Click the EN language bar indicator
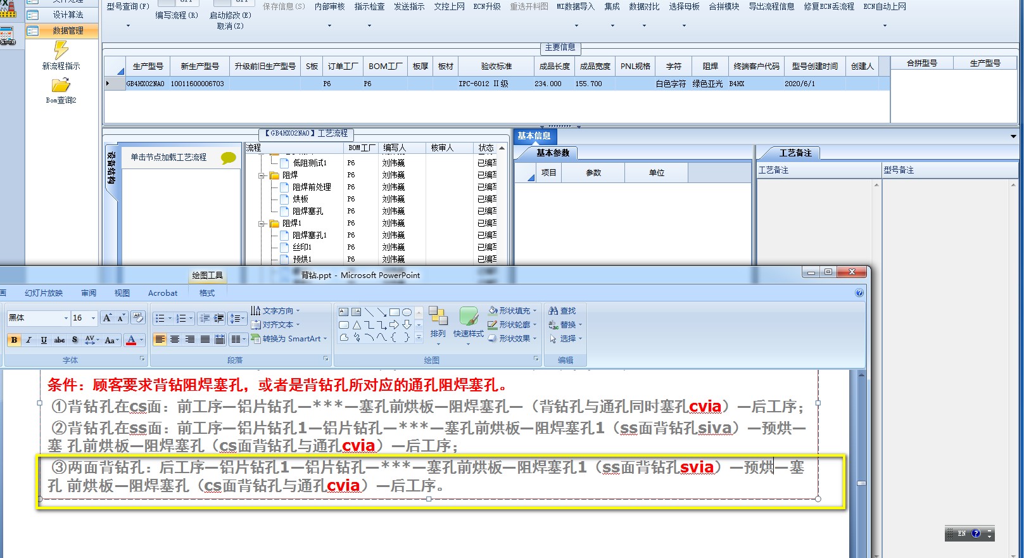The height and width of the screenshot is (558, 1024). point(961,534)
